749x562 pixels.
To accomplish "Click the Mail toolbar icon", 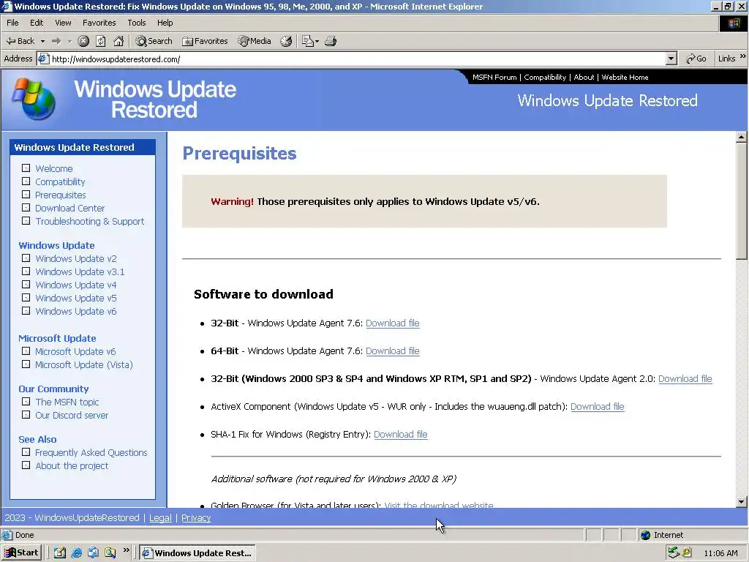I will [307, 41].
